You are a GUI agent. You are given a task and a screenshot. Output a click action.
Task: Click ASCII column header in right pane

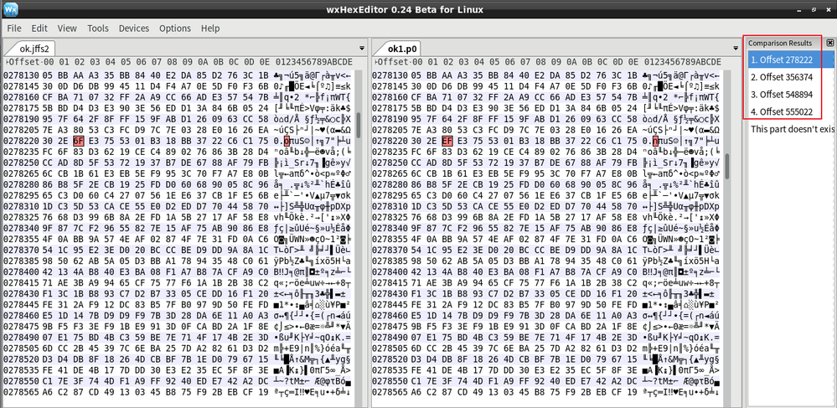[684, 62]
